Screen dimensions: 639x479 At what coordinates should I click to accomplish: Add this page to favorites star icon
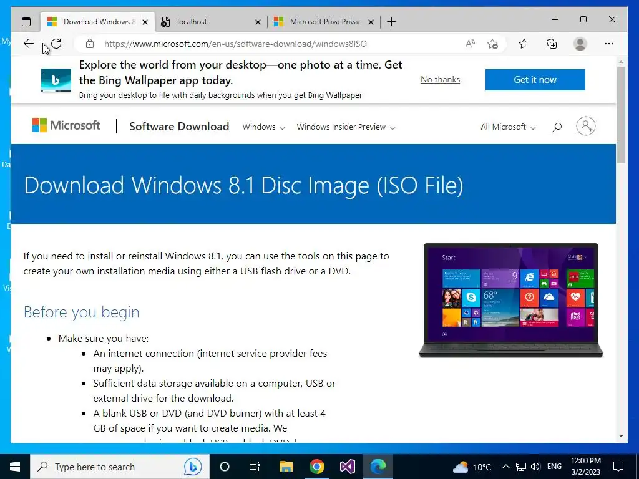(493, 44)
